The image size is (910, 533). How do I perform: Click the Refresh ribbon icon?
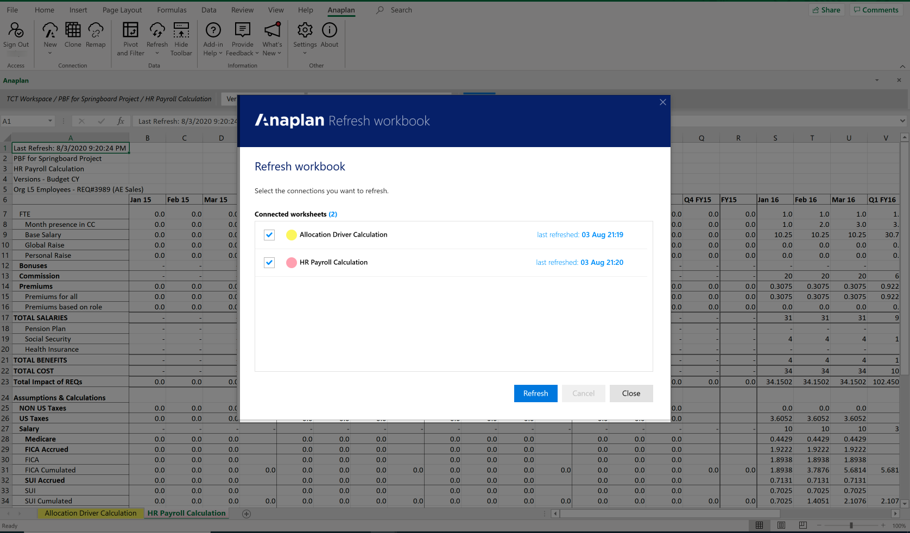[157, 30]
